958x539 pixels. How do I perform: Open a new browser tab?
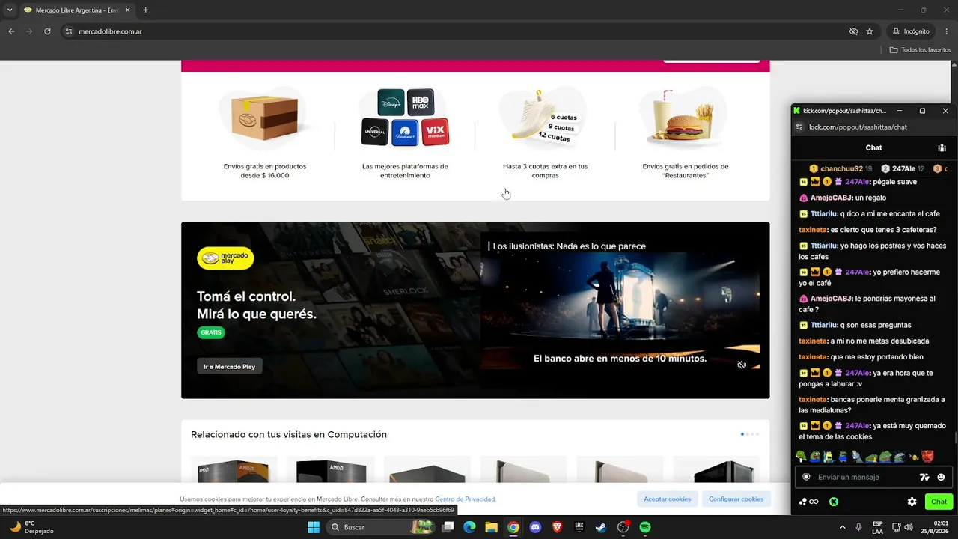pos(145,10)
